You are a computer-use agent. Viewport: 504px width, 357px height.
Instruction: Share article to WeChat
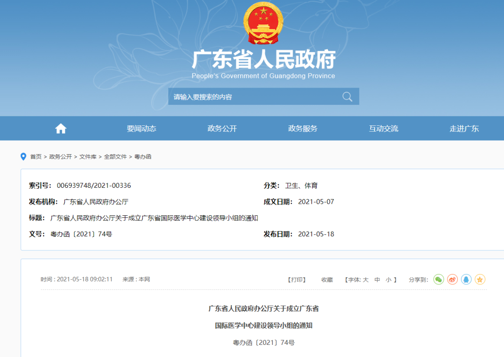(439, 280)
